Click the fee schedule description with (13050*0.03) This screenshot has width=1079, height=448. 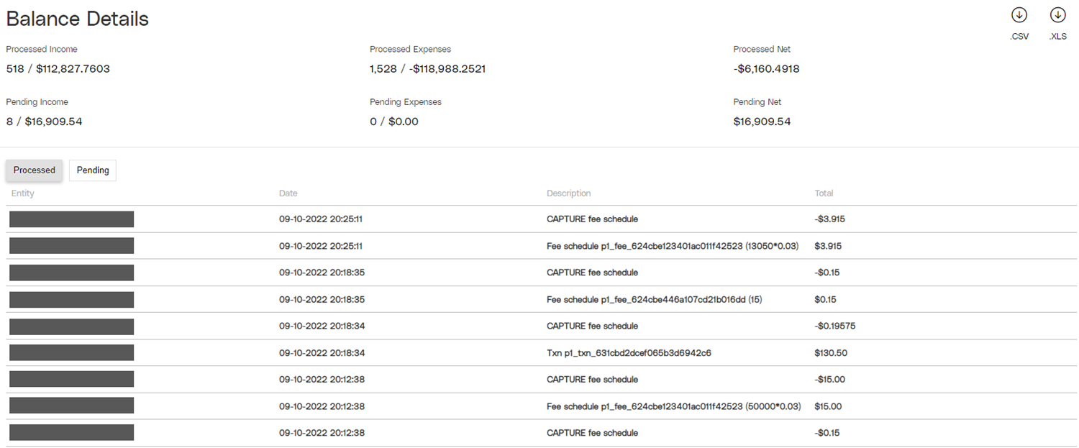pos(673,246)
